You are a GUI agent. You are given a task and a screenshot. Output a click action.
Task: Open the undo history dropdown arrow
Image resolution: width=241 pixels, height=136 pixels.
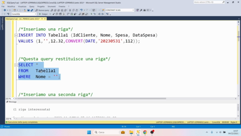point(84,10)
